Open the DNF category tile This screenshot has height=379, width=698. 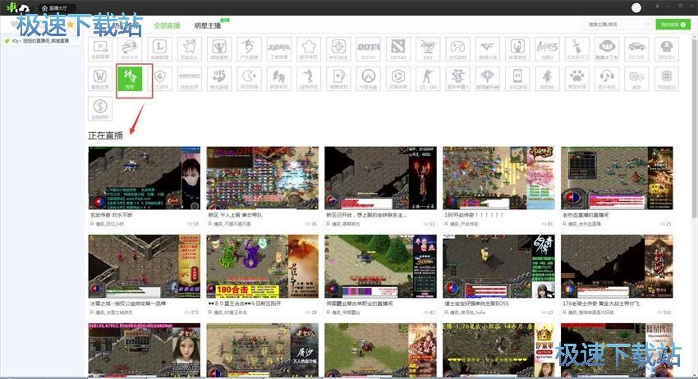pos(428,49)
